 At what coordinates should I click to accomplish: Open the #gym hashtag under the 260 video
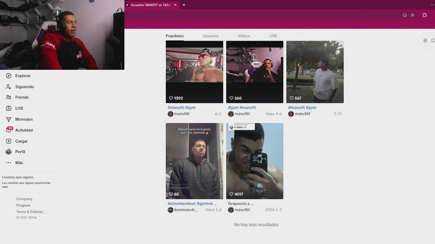[233, 107]
